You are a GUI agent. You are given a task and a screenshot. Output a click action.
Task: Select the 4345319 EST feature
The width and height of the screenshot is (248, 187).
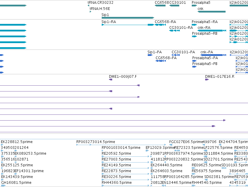tap(239, 186)
